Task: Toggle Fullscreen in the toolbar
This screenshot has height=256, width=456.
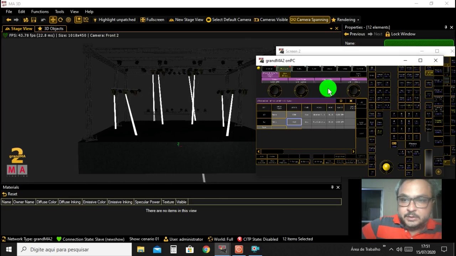Action: pyautogui.click(x=152, y=20)
